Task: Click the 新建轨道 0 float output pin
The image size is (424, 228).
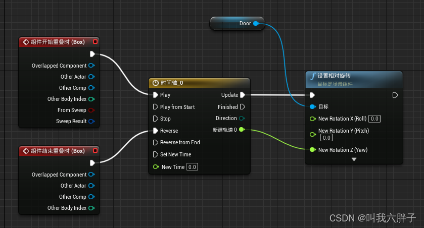Action: click(242, 130)
